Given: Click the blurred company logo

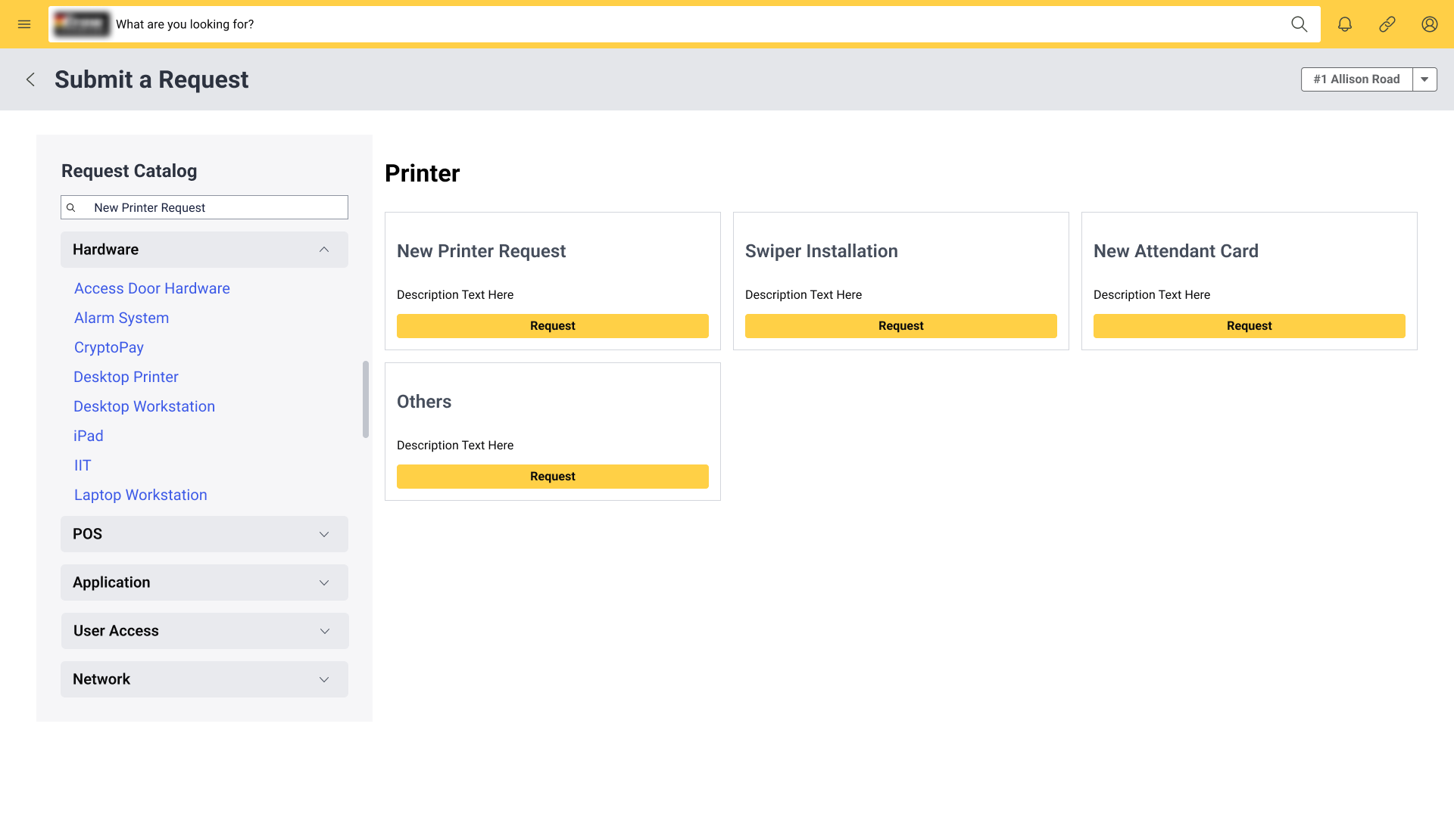Looking at the screenshot, I should (x=82, y=24).
